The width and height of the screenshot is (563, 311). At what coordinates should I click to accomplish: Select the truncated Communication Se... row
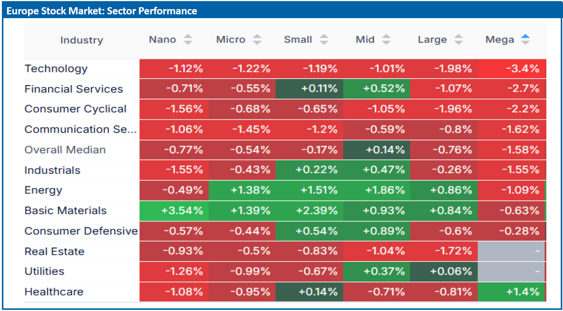pos(81,130)
